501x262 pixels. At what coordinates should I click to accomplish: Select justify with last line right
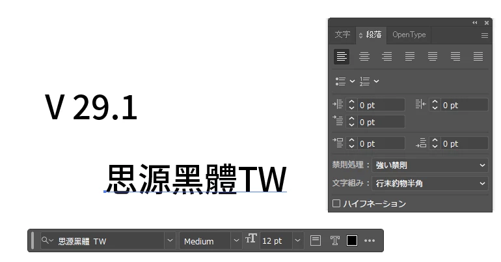[455, 57]
